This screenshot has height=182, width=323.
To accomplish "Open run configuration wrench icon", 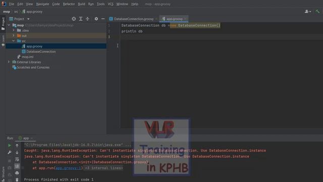I will click(x=10, y=153).
